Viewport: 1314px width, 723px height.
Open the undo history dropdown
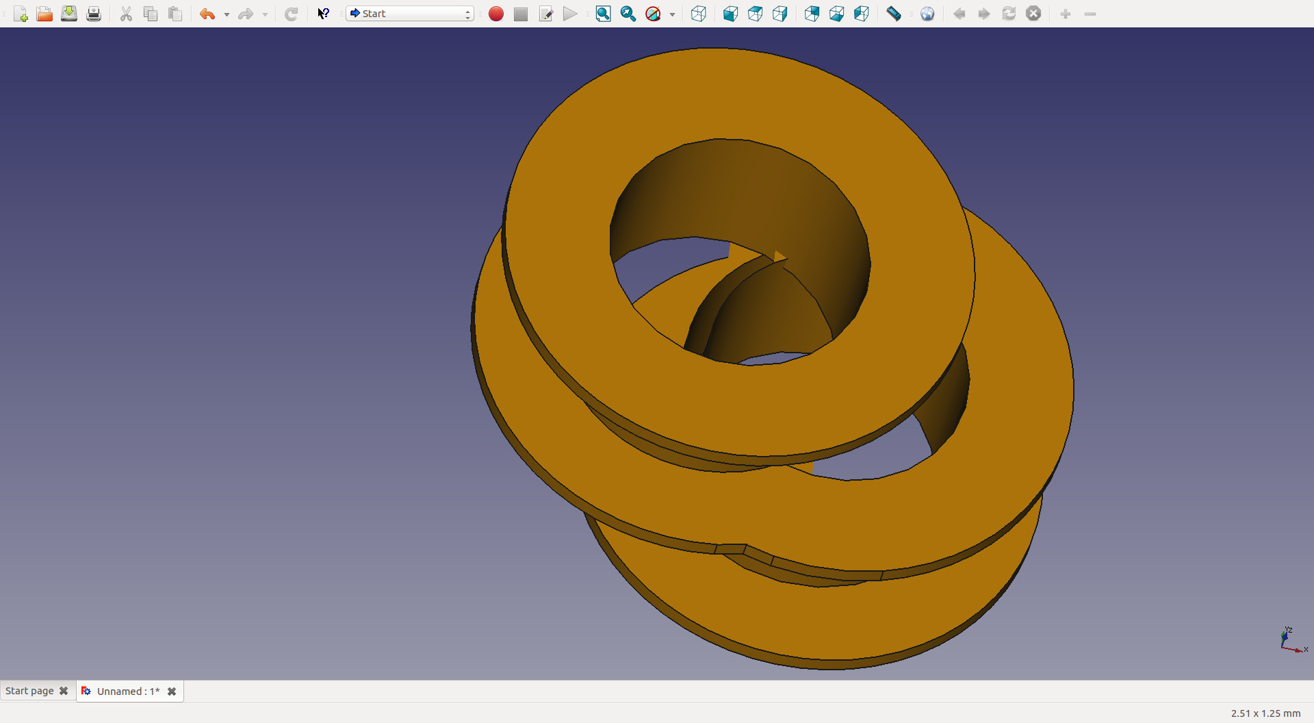coord(227,14)
